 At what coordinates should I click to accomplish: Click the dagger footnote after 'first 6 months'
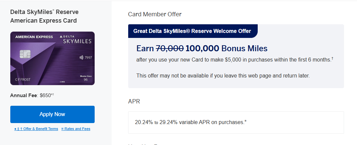coord(332,59)
